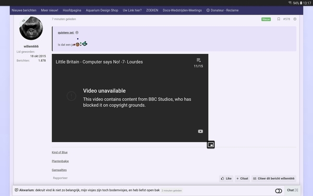Click the battery indicator 94%
The height and width of the screenshot is (196, 313).
[298, 3]
